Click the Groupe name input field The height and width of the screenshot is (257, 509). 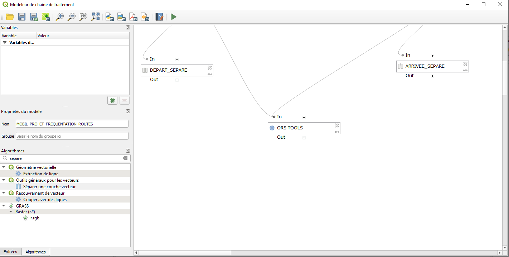pos(72,136)
